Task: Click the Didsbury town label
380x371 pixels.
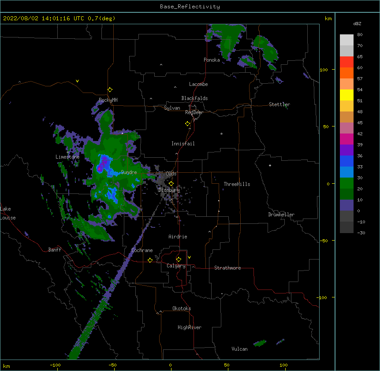Action: (169, 190)
